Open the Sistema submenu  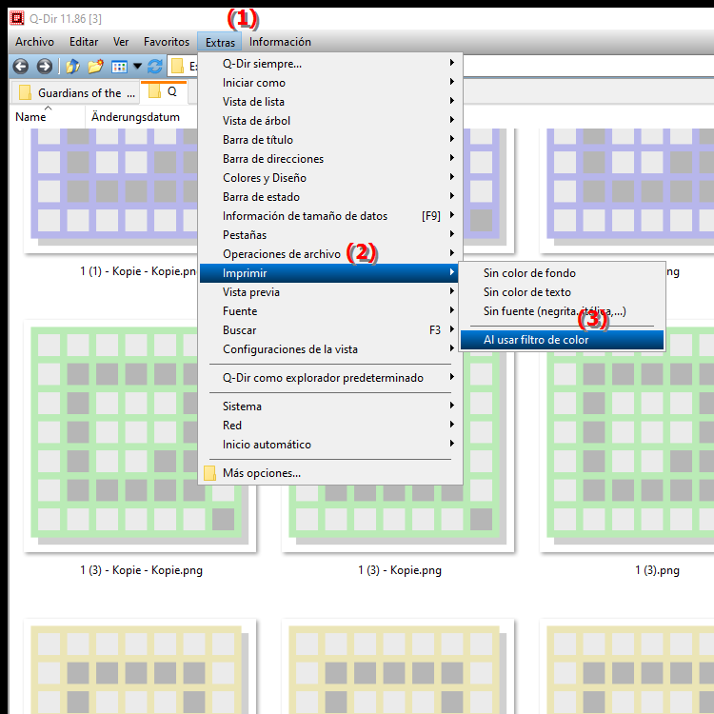(x=331, y=407)
